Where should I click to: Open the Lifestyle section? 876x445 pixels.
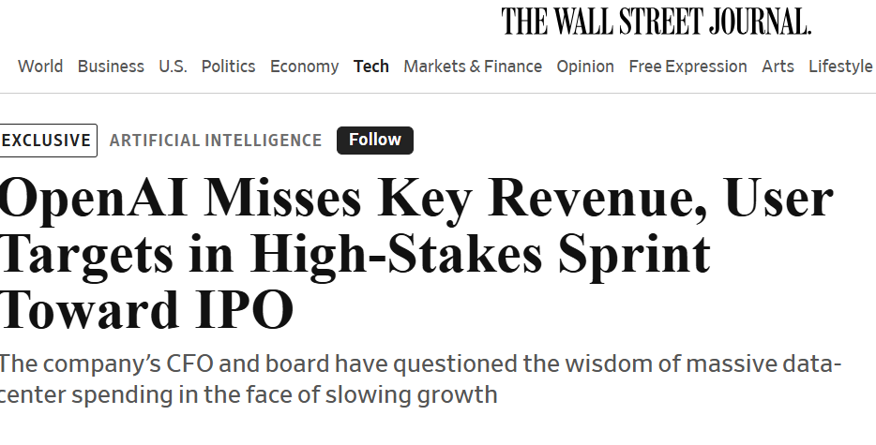pos(840,67)
